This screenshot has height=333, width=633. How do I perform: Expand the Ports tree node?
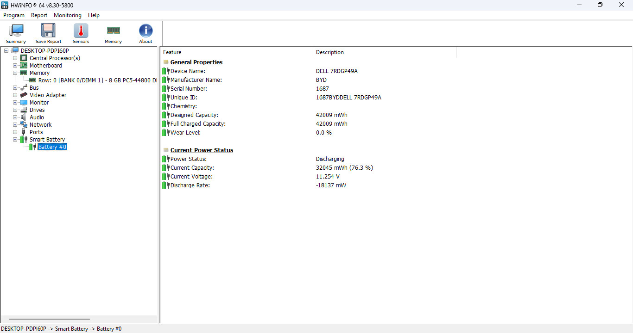click(x=15, y=132)
